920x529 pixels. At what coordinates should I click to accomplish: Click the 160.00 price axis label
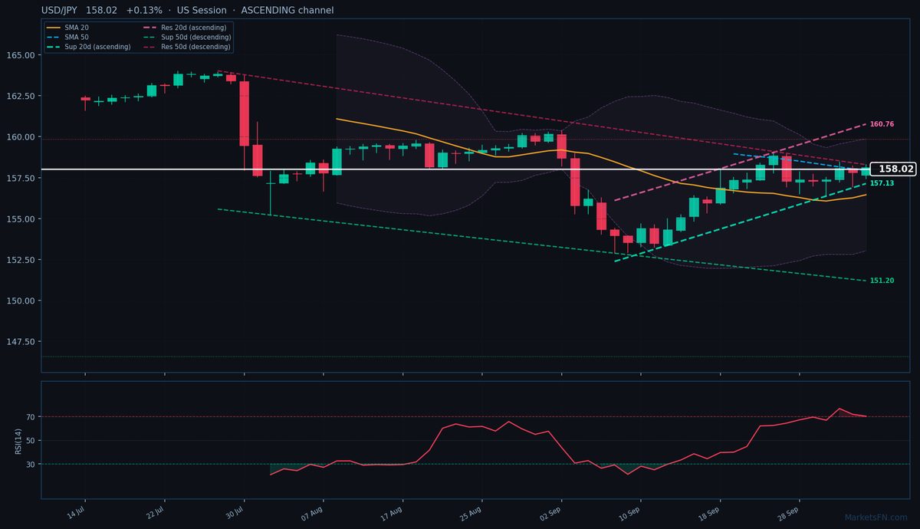click(x=21, y=137)
